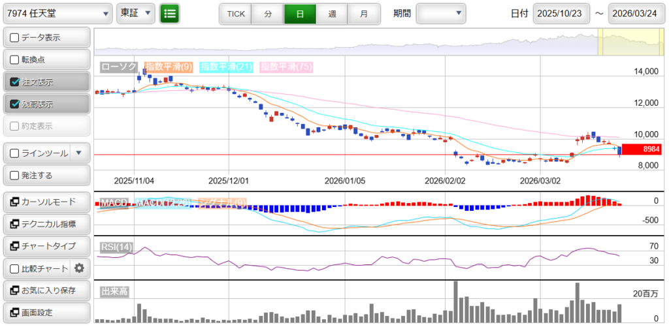Open the 7974 任天堂 stock dropdown

tap(57, 13)
